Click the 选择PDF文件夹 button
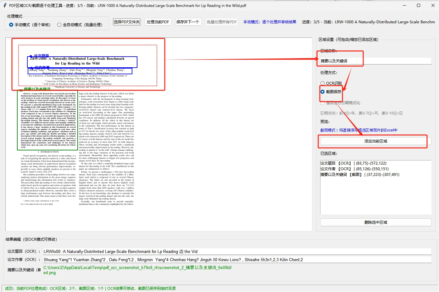 pos(126,22)
